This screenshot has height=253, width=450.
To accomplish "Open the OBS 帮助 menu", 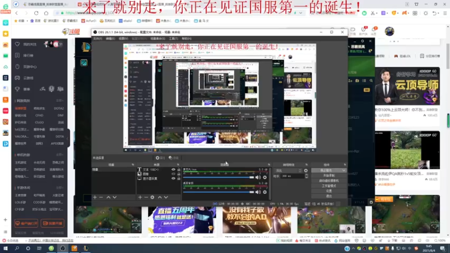I will 187,38.
